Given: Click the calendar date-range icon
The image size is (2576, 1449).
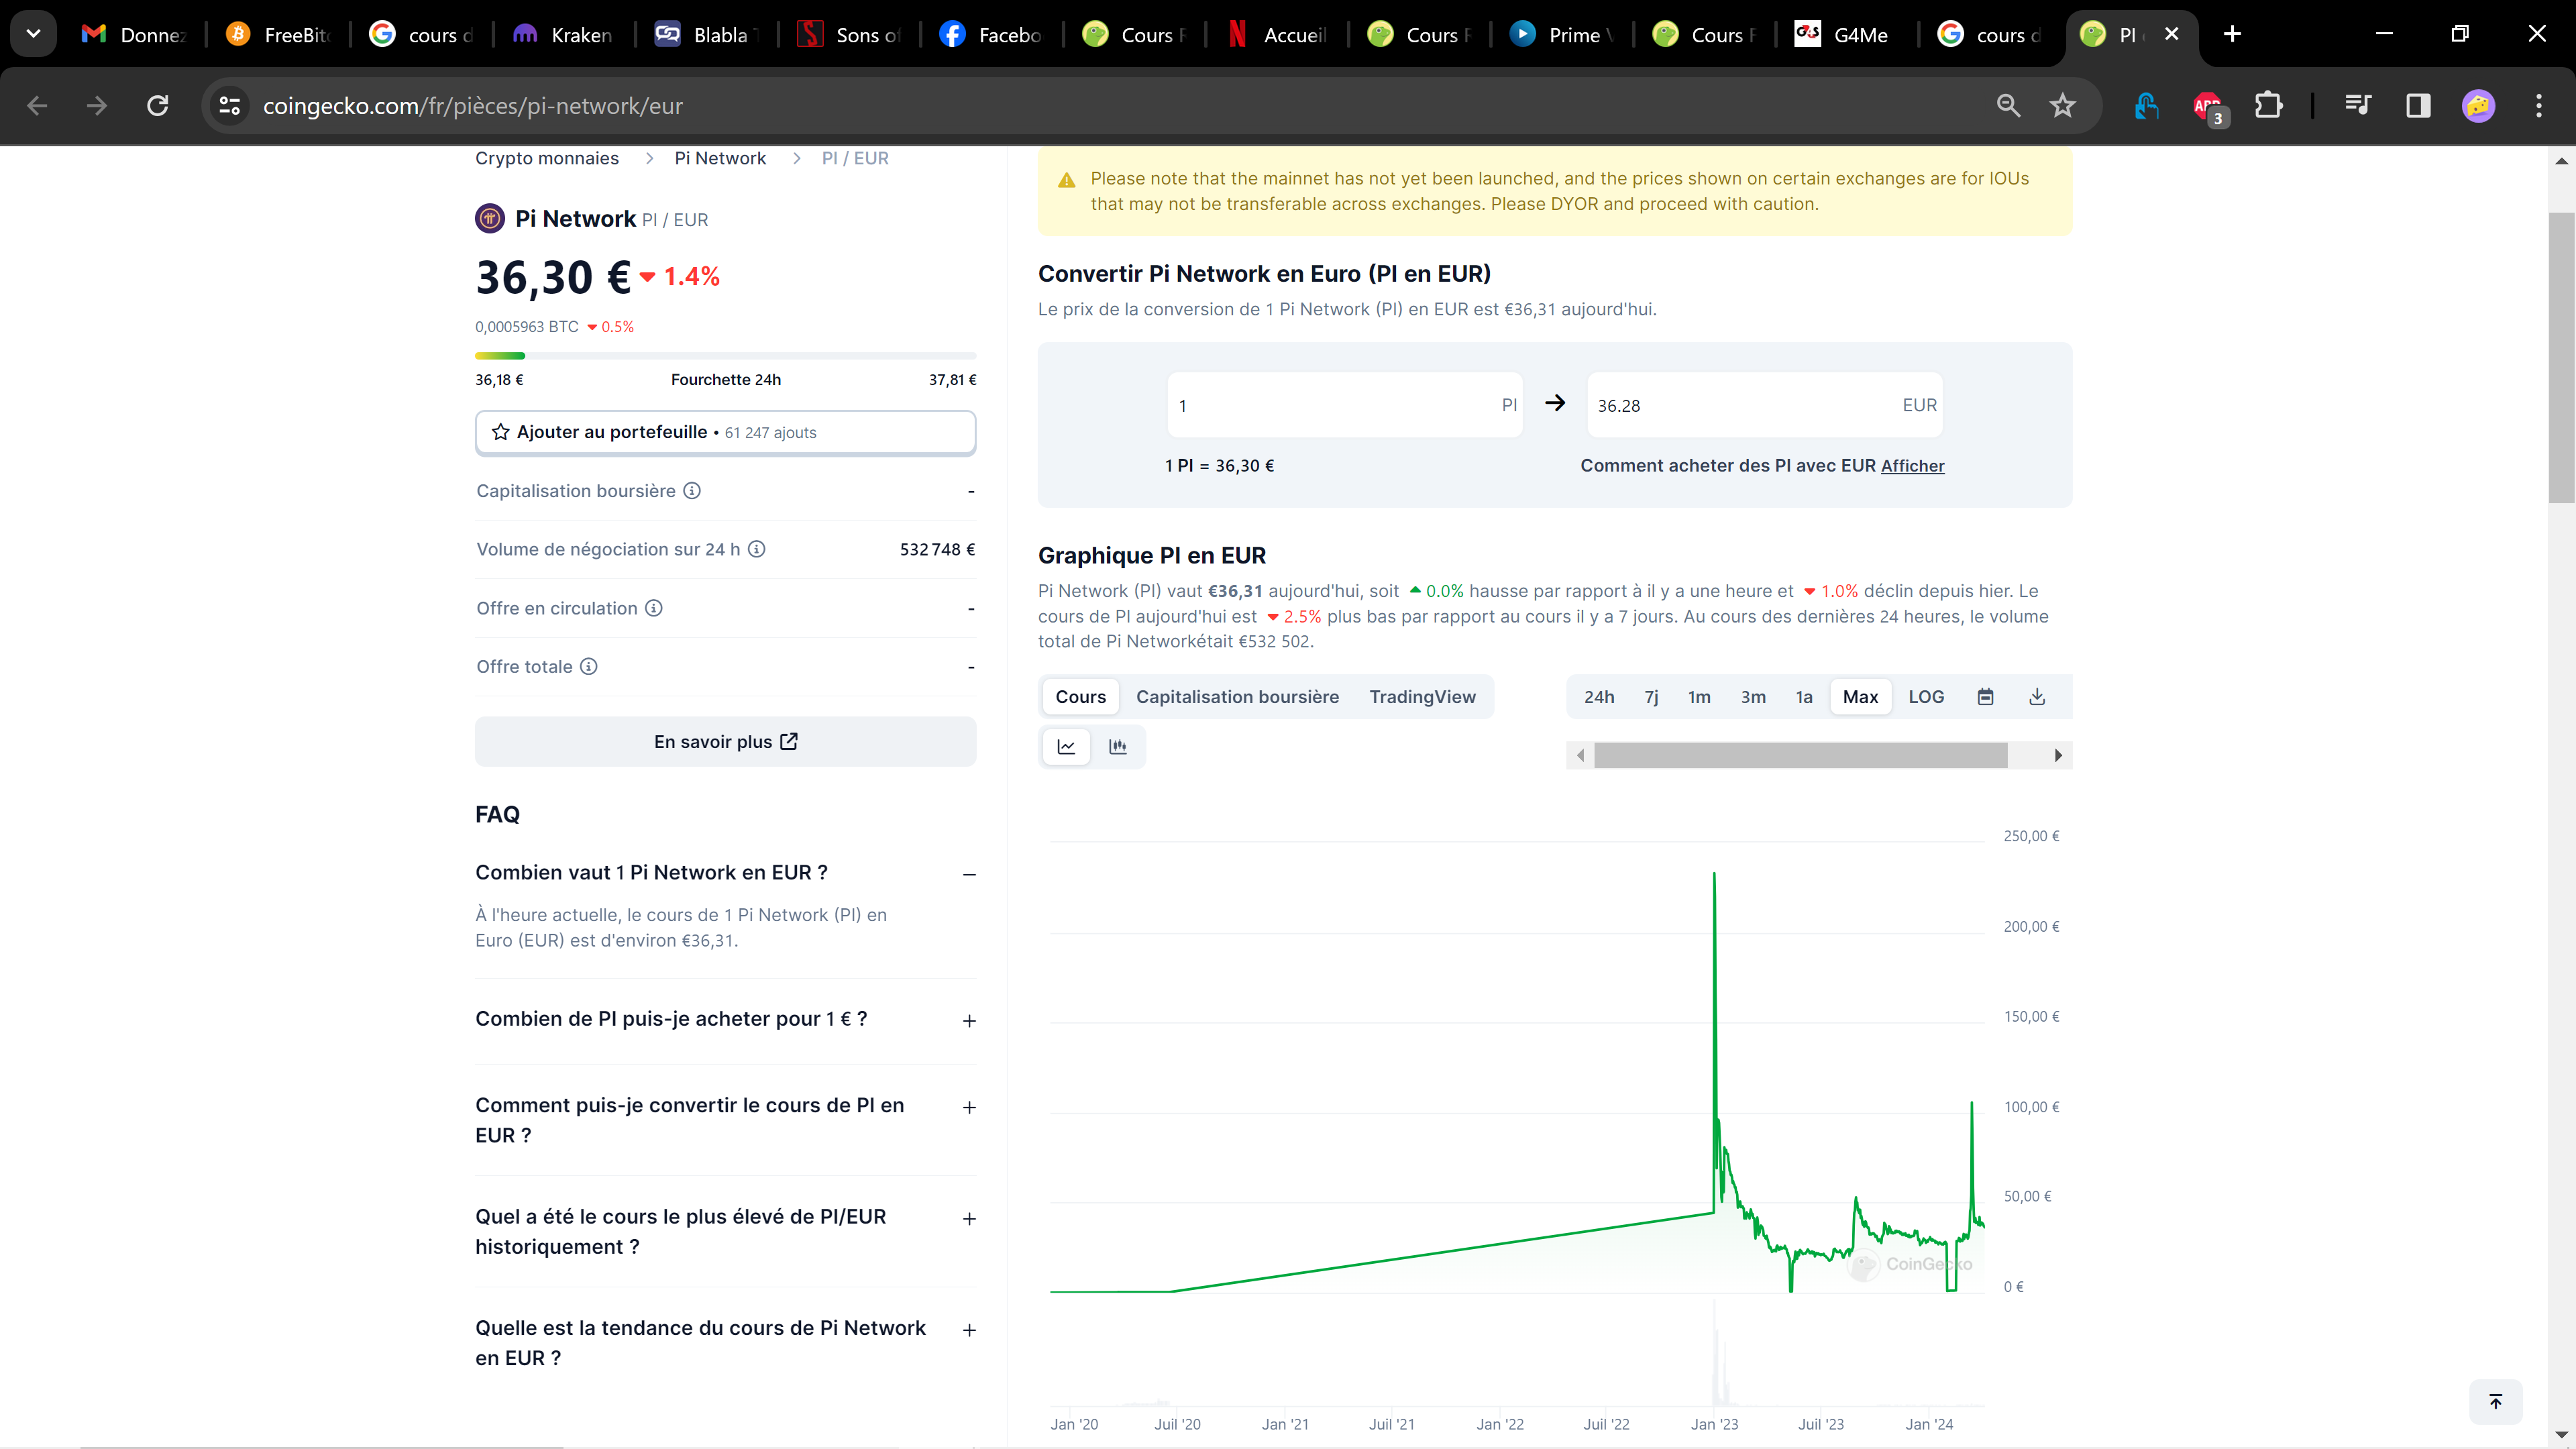Looking at the screenshot, I should (x=1985, y=697).
